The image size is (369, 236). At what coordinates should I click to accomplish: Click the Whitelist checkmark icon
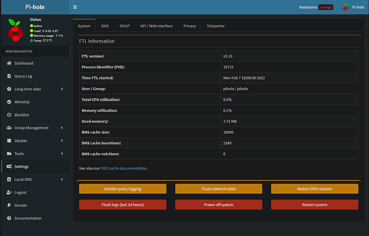pos(9,102)
